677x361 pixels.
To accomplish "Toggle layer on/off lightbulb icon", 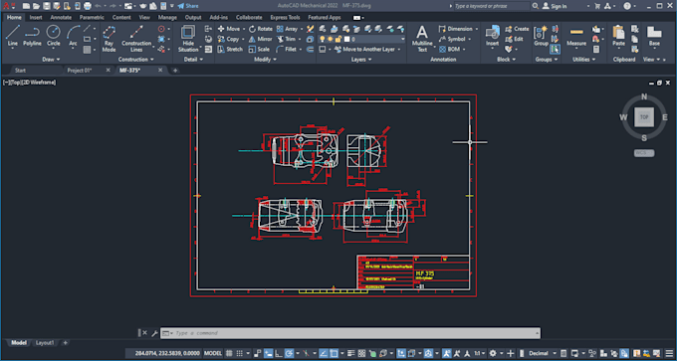I will point(323,39).
